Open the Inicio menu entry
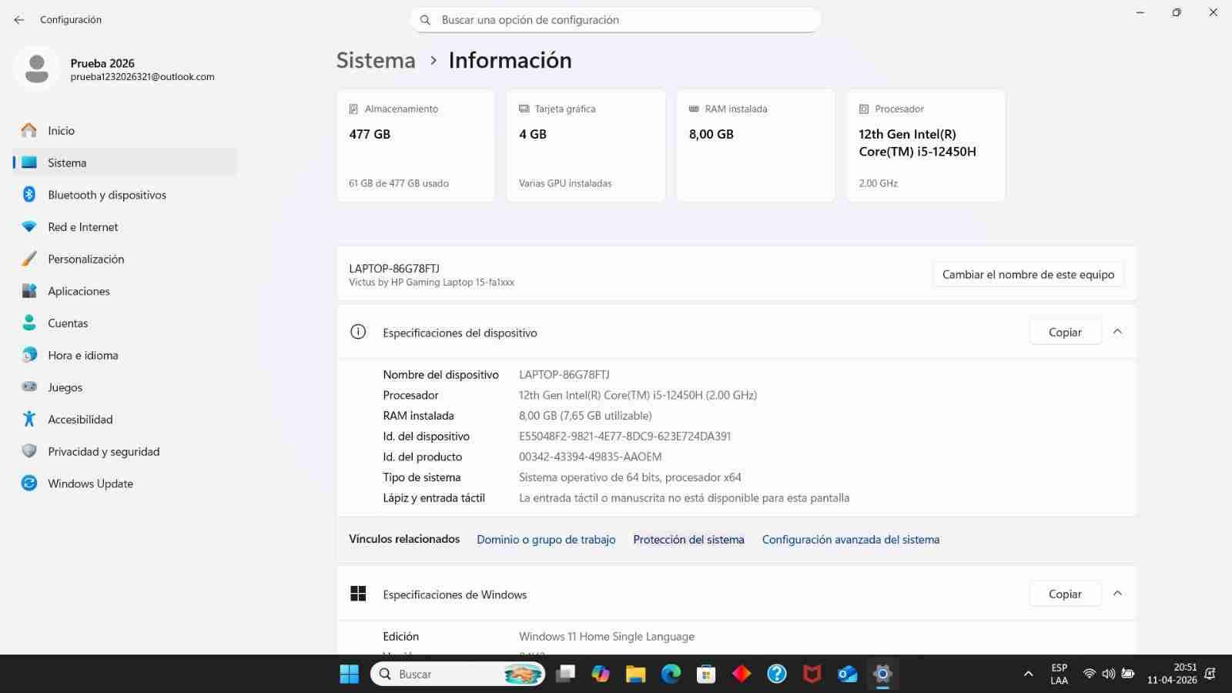1232x693 pixels. [61, 130]
